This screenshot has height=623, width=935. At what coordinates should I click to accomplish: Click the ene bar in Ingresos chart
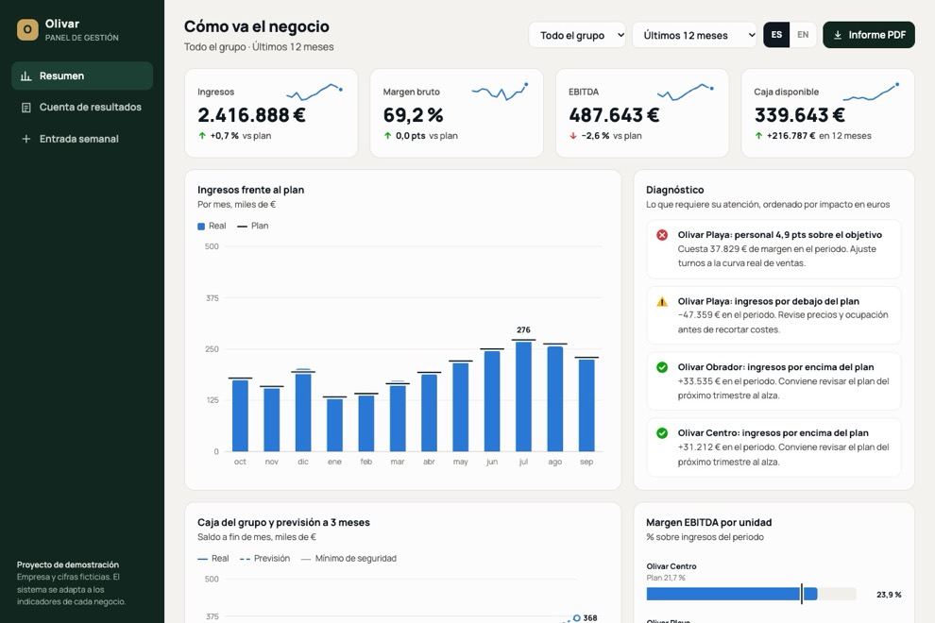(x=334, y=425)
